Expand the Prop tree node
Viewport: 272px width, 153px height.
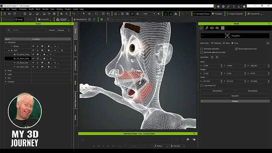coord(6,71)
